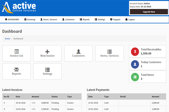Click the person icon beside Customers menu
The image size is (169, 112).
point(63,19)
